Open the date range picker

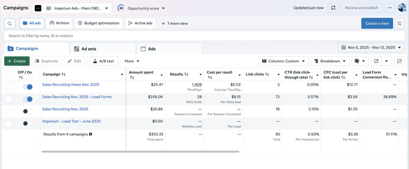[371, 48]
